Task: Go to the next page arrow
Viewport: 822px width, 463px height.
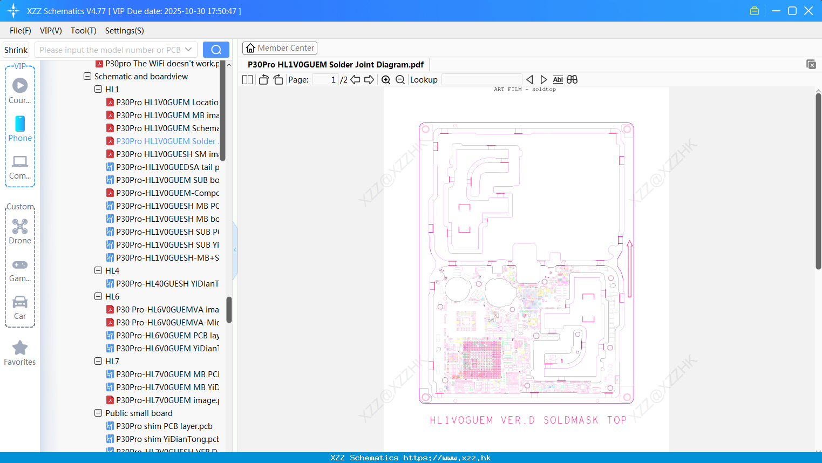Action: (x=369, y=80)
